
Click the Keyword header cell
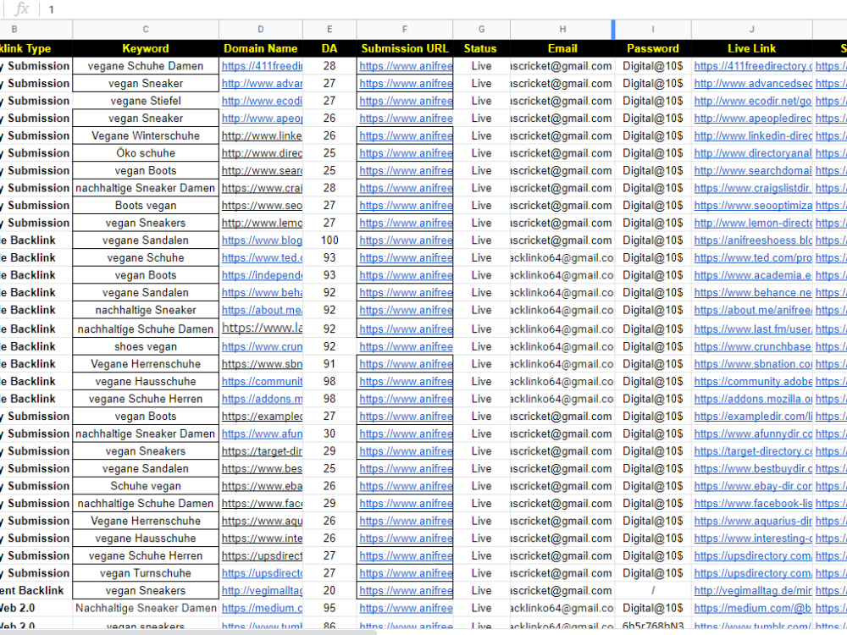tap(146, 48)
